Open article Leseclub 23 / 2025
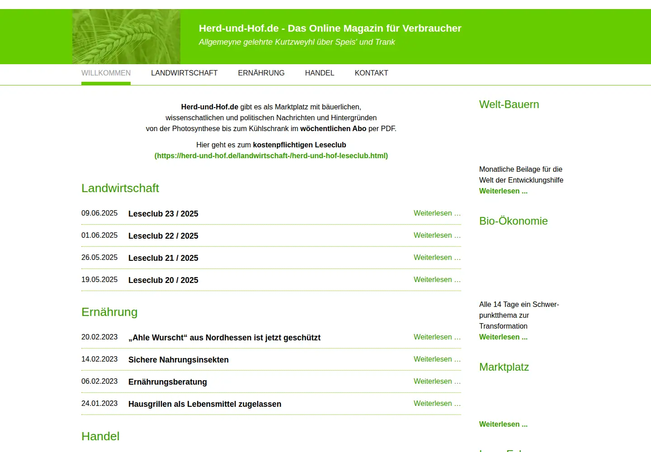651x452 pixels. pyautogui.click(x=163, y=214)
